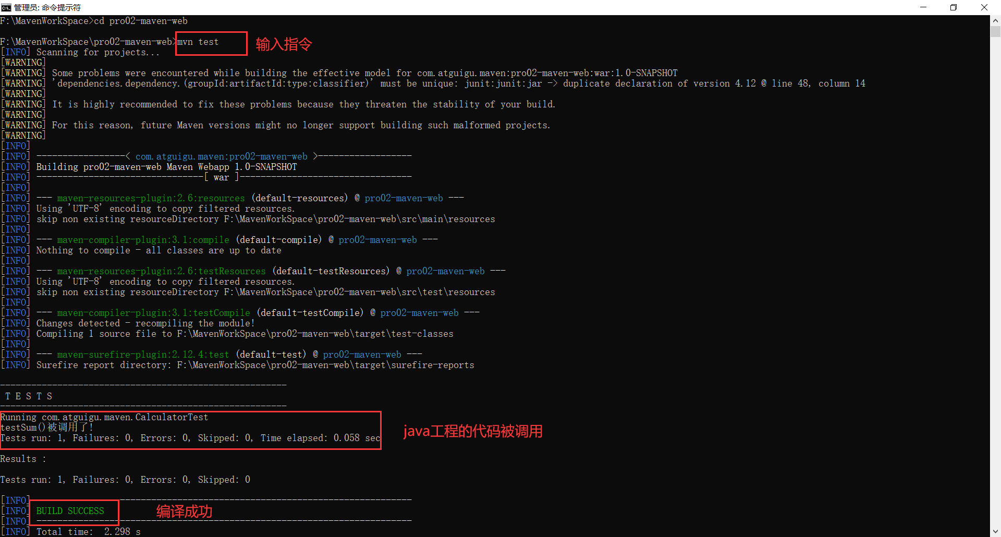Click 'maven-resources-plugin:2.6:testResources' text
This screenshot has height=537, width=1001.
click(x=162, y=271)
